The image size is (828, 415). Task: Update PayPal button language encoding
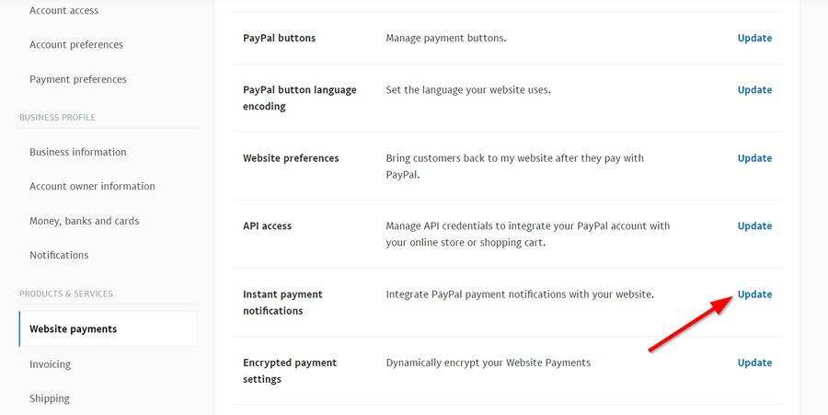point(754,89)
